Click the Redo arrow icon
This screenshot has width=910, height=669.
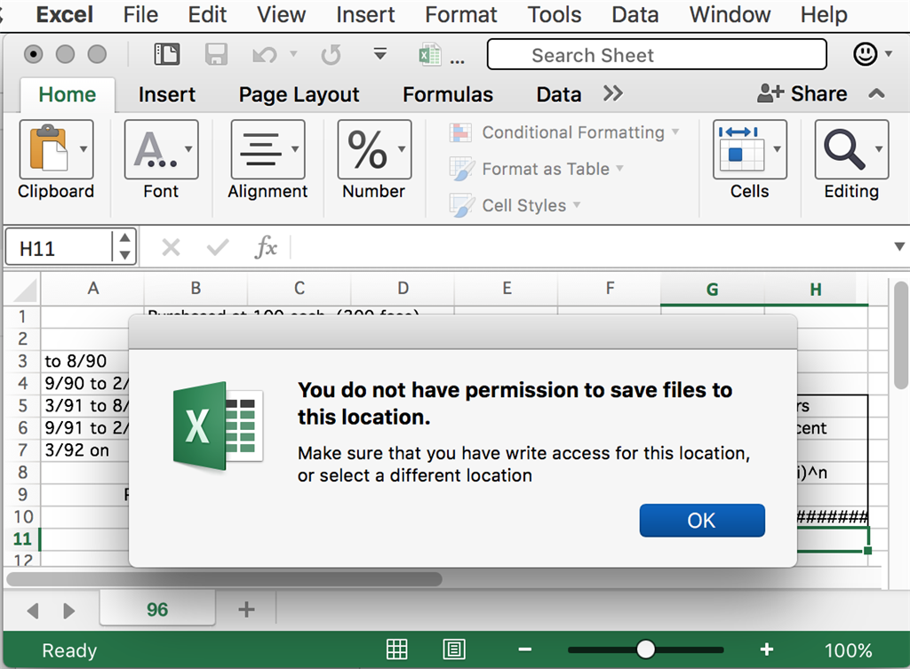click(331, 55)
